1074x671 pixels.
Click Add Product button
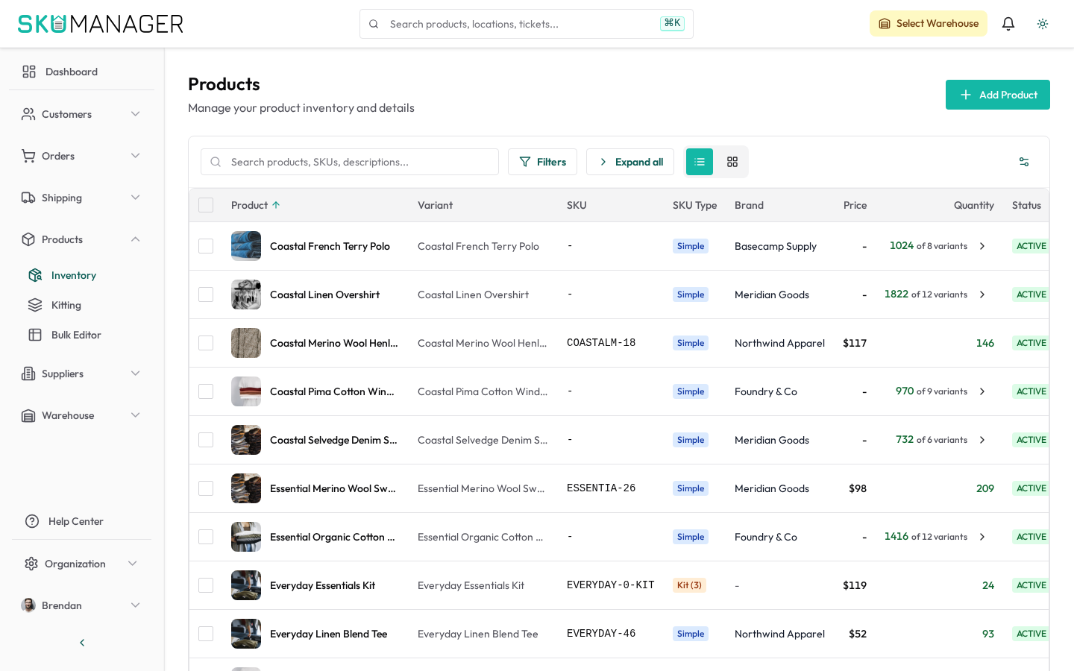coord(998,95)
